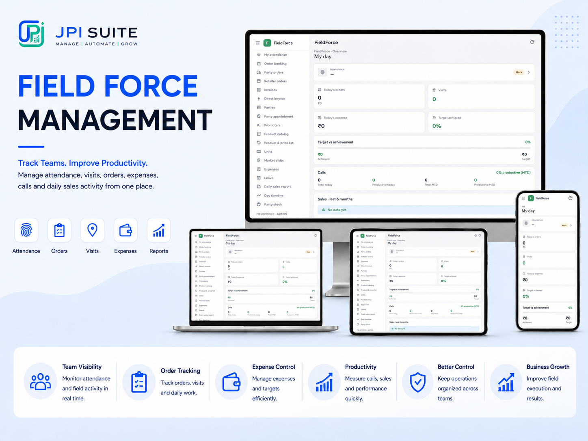Image resolution: width=588 pixels, height=441 pixels.
Task: Expand the Attendance chevron on the phone
Action: point(571,225)
